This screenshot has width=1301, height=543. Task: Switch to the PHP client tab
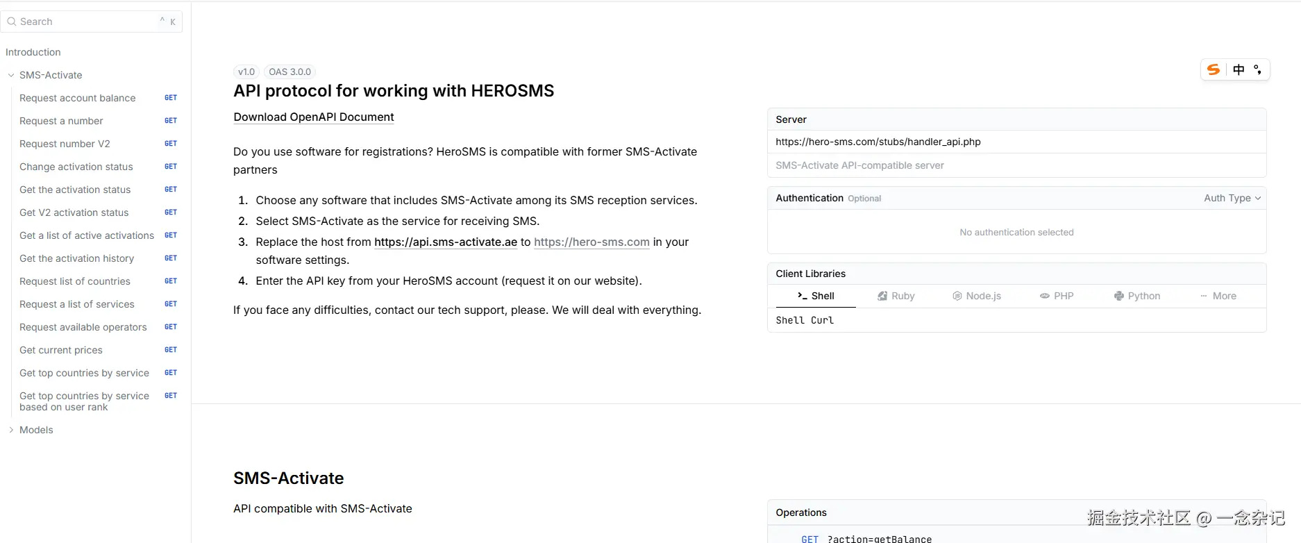click(1057, 296)
